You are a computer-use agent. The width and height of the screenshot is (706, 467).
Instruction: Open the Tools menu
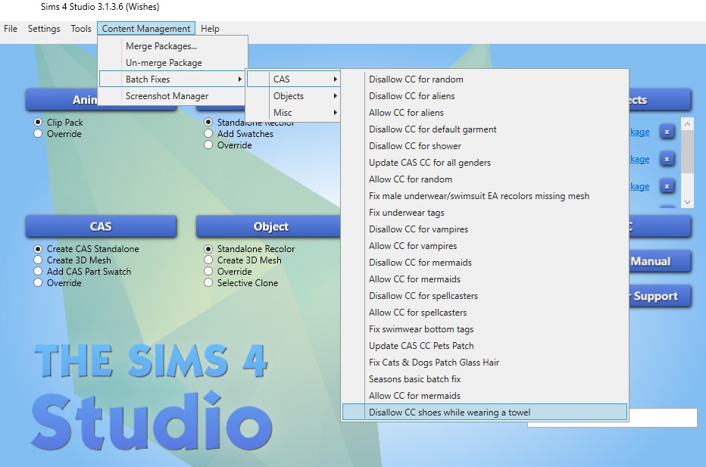point(81,28)
